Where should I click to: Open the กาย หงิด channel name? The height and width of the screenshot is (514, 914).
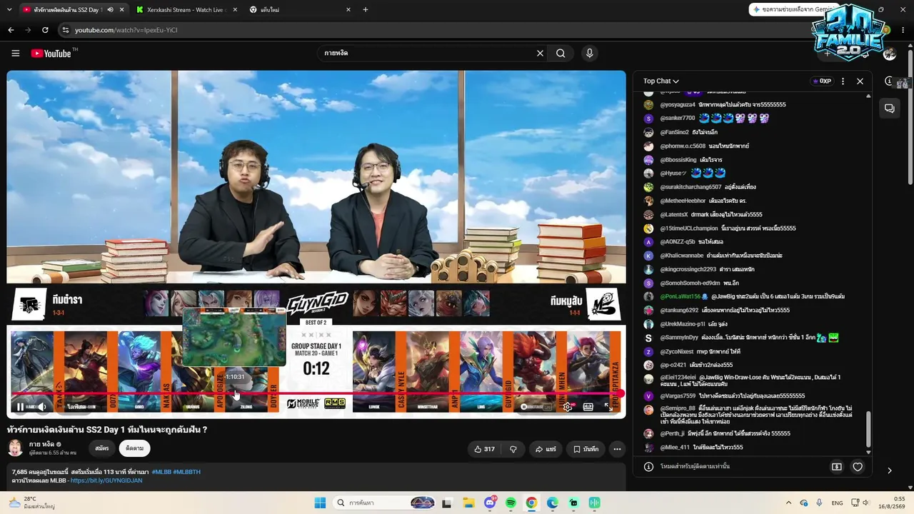[x=41, y=444]
